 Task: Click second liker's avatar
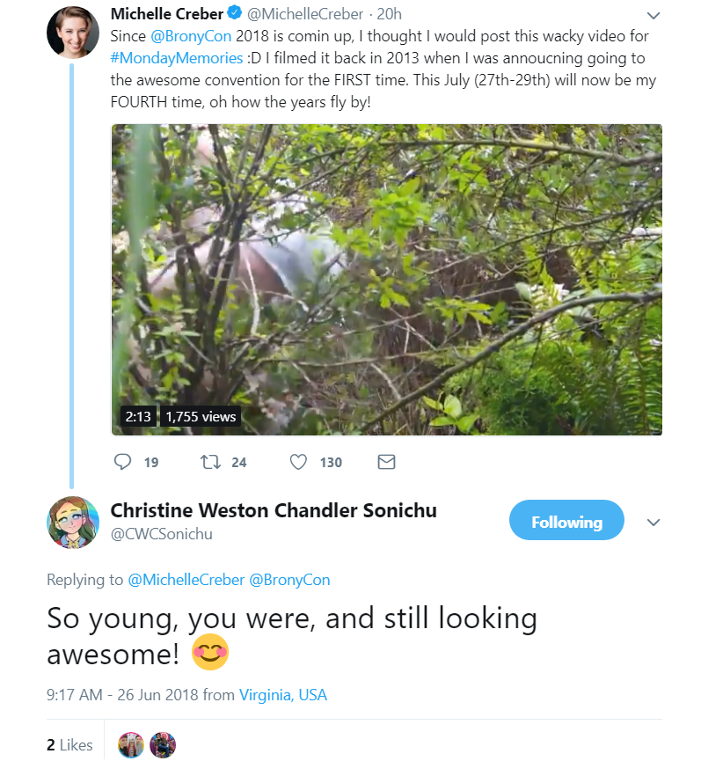tap(163, 745)
